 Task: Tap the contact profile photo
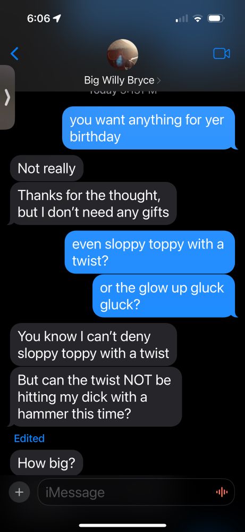(122, 54)
